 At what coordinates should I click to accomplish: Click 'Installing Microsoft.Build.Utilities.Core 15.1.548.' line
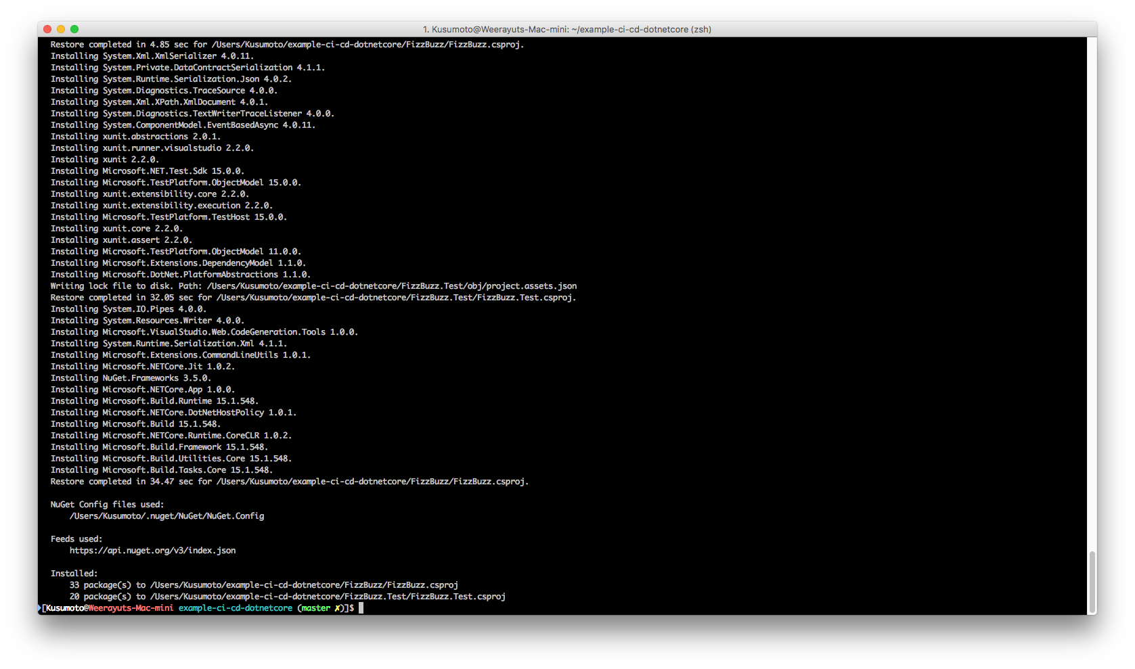[x=171, y=459]
